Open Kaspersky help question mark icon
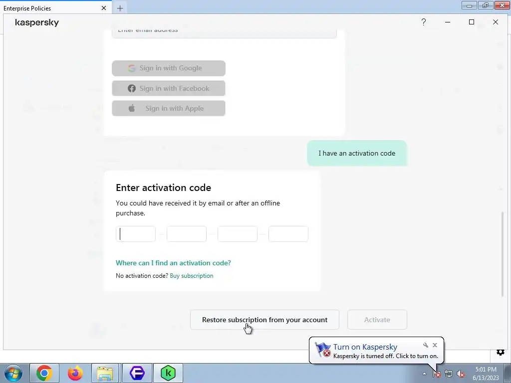Image resolution: width=511 pixels, height=383 pixels. click(423, 22)
